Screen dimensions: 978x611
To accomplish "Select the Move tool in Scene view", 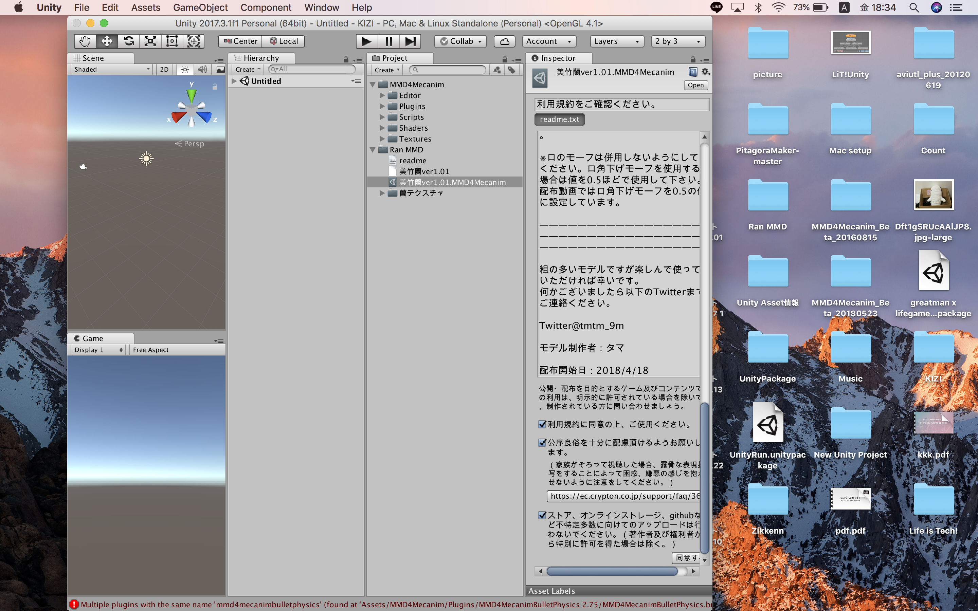I will tap(107, 41).
